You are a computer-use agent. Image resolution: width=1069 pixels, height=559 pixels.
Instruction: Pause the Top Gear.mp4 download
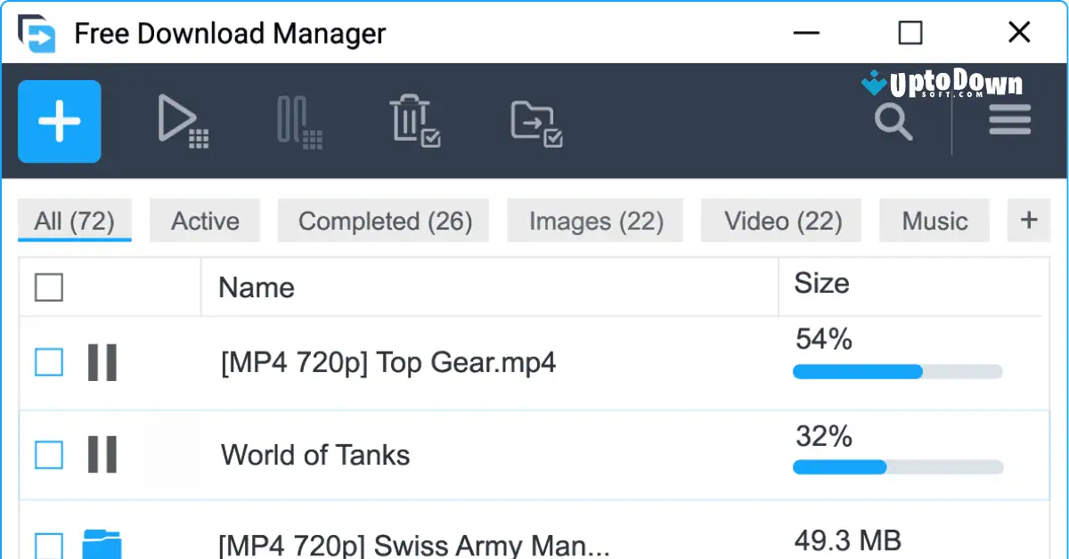point(102,362)
